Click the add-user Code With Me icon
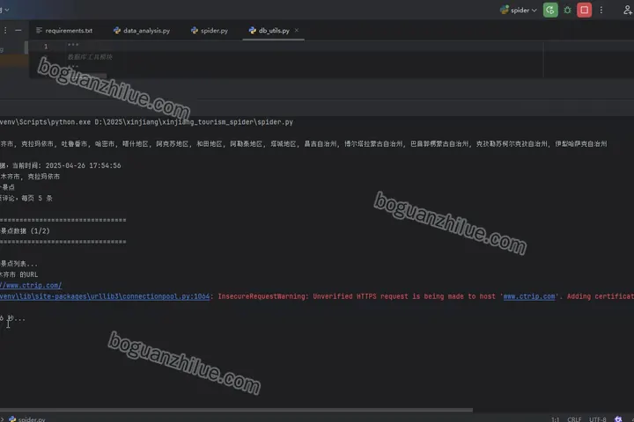Viewport: 634px width, 422px height. point(628,10)
